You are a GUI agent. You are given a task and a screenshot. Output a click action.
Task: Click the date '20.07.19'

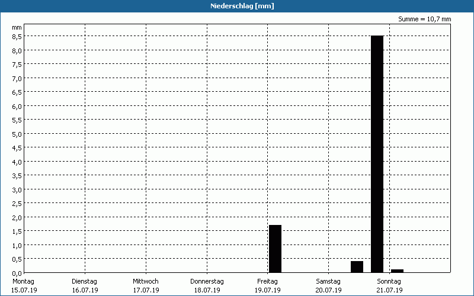[329, 290]
